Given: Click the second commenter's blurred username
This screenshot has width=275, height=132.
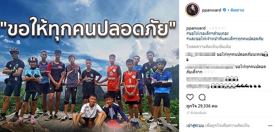Looking at the screenshot, I should [210, 66].
